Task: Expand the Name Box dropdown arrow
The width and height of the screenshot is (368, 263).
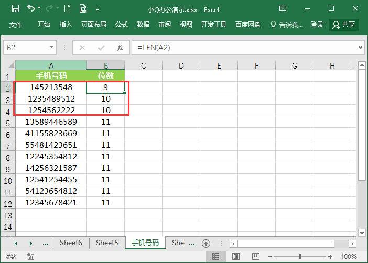Action: (51, 47)
